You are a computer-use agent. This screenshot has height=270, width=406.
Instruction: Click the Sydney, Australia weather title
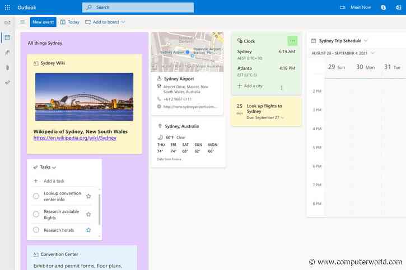click(x=182, y=126)
